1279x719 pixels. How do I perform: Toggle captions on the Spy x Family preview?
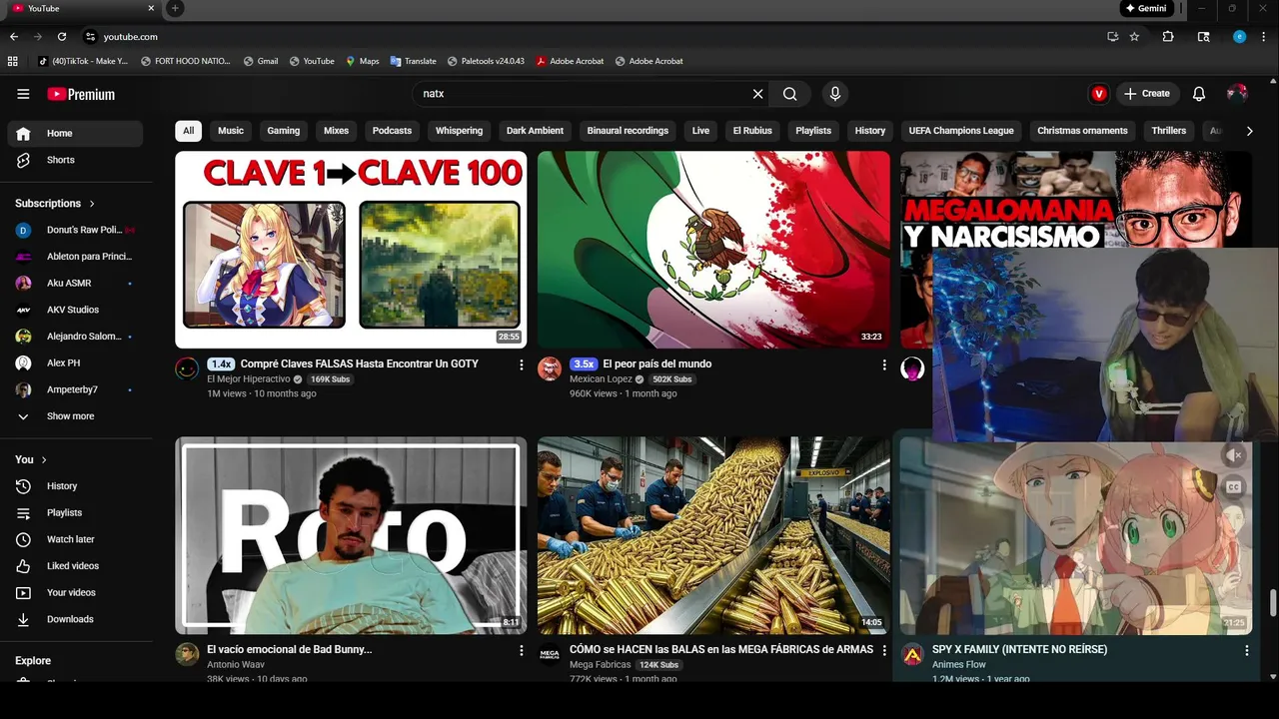[1235, 487]
